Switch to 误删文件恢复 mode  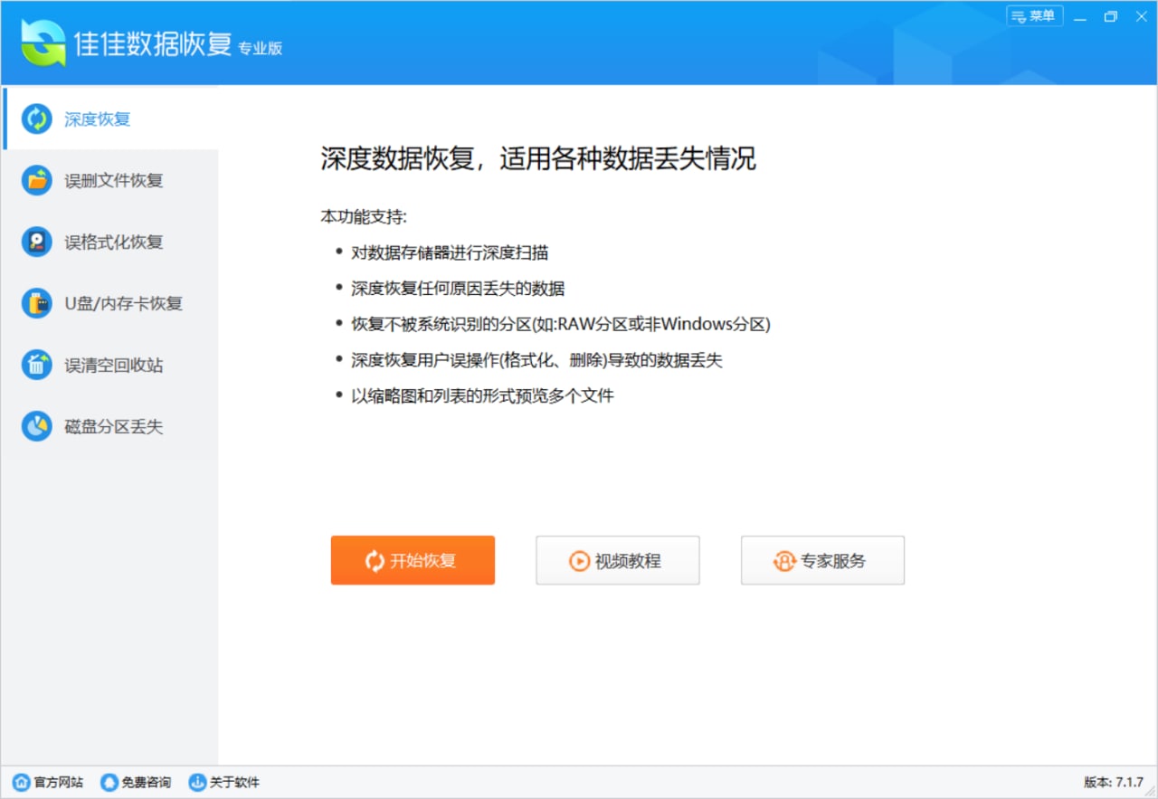pyautogui.click(x=109, y=180)
